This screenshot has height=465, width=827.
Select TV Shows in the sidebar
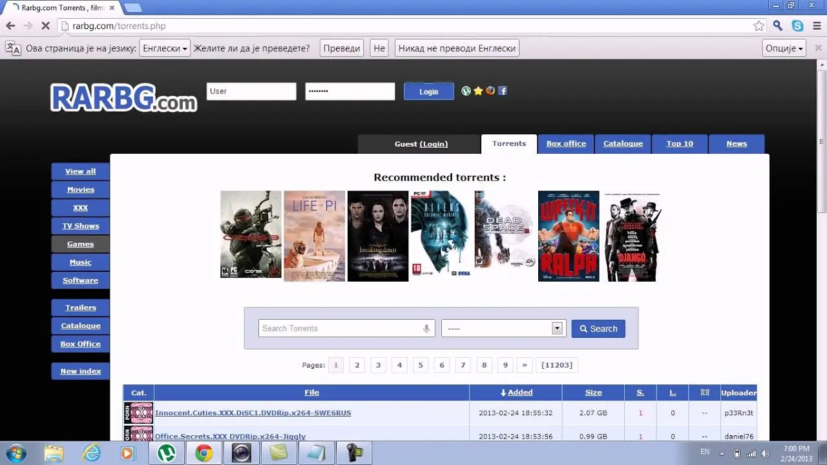(x=81, y=226)
